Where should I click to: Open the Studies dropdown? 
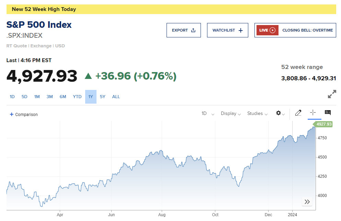tap(257, 114)
